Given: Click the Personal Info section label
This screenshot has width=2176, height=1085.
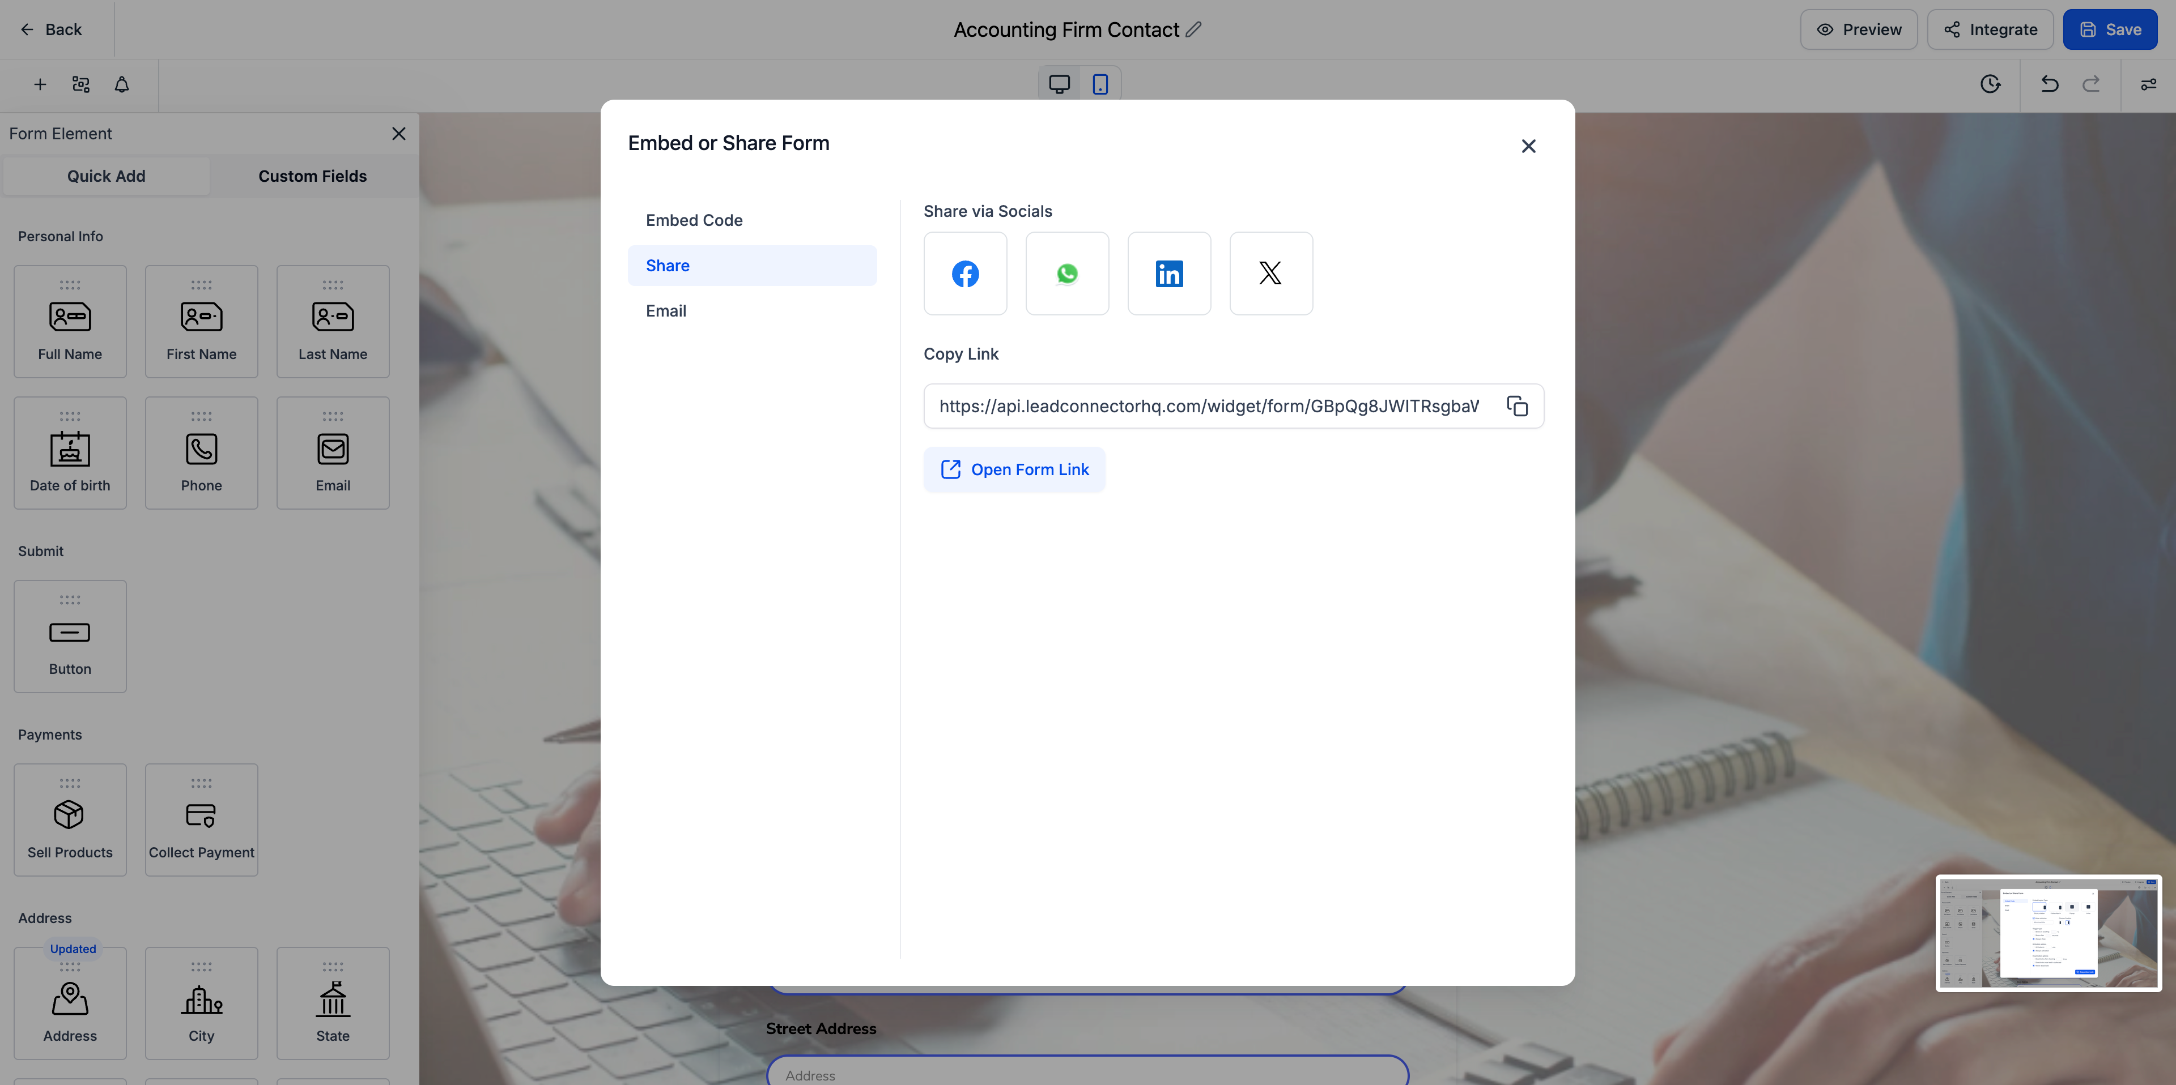Looking at the screenshot, I should [x=61, y=236].
